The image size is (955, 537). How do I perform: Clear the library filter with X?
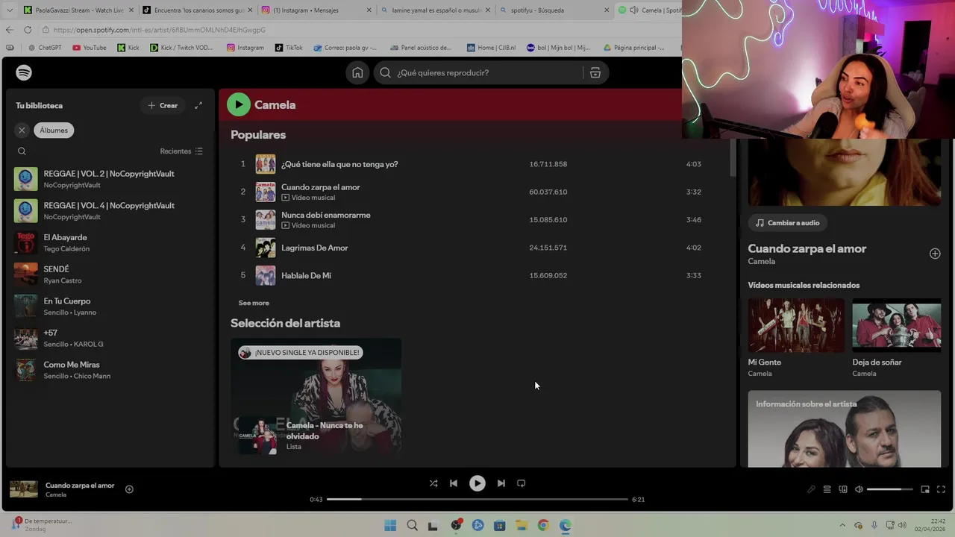[x=22, y=130]
